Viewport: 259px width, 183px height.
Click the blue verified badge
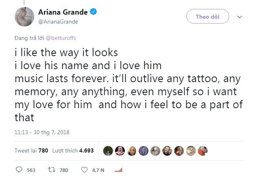coord(93,13)
